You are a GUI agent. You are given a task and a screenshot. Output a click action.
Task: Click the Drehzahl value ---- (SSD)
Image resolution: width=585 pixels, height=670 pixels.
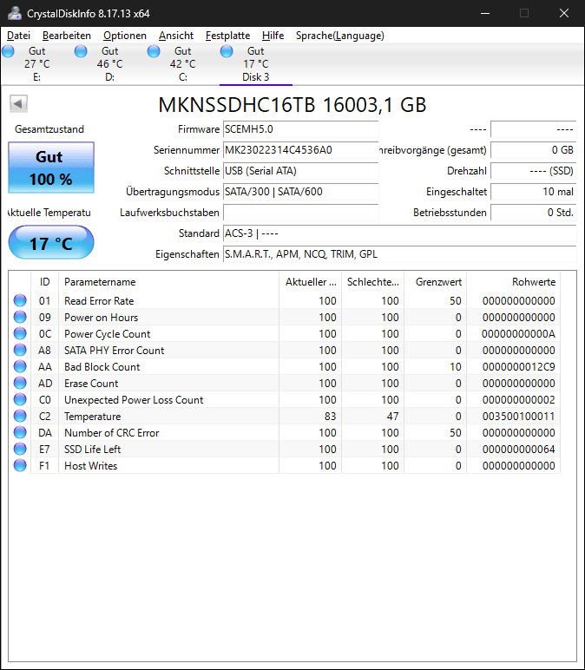point(533,171)
